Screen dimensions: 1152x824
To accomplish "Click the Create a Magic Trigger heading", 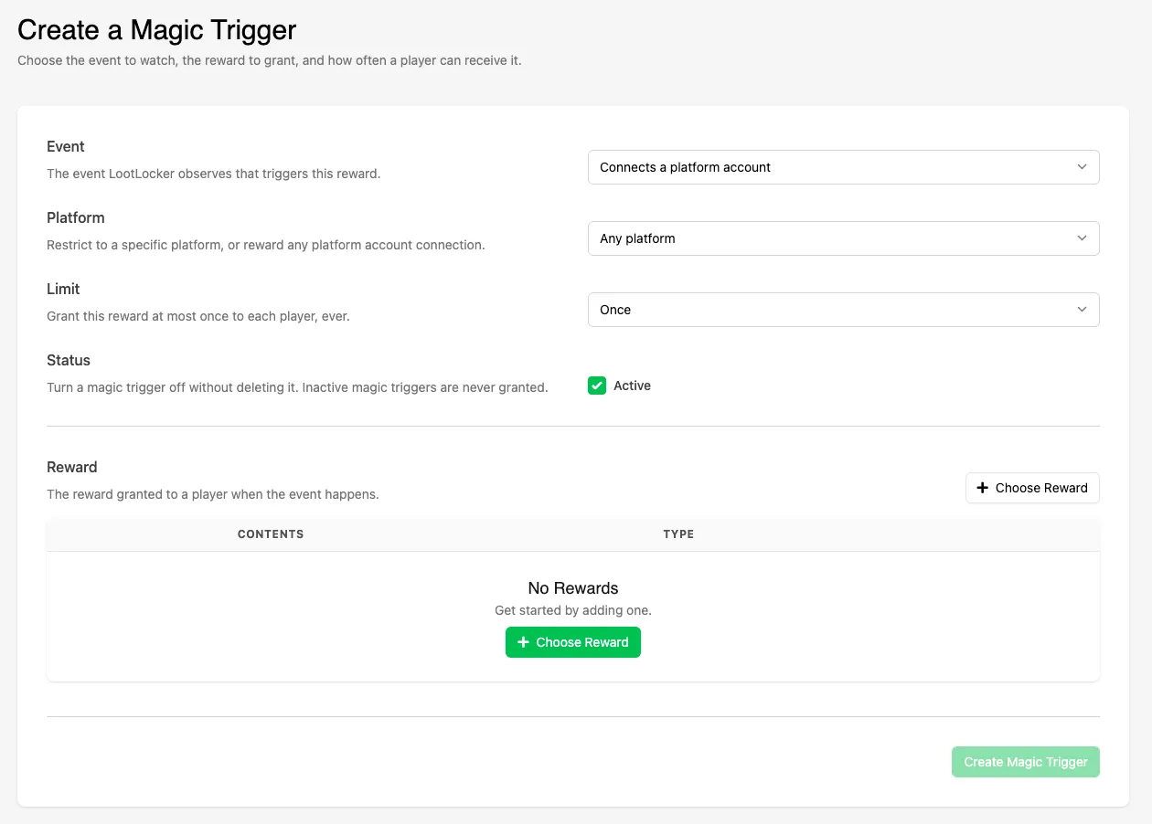I will (157, 29).
